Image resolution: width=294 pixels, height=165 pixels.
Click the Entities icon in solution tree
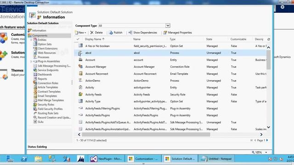35,40
